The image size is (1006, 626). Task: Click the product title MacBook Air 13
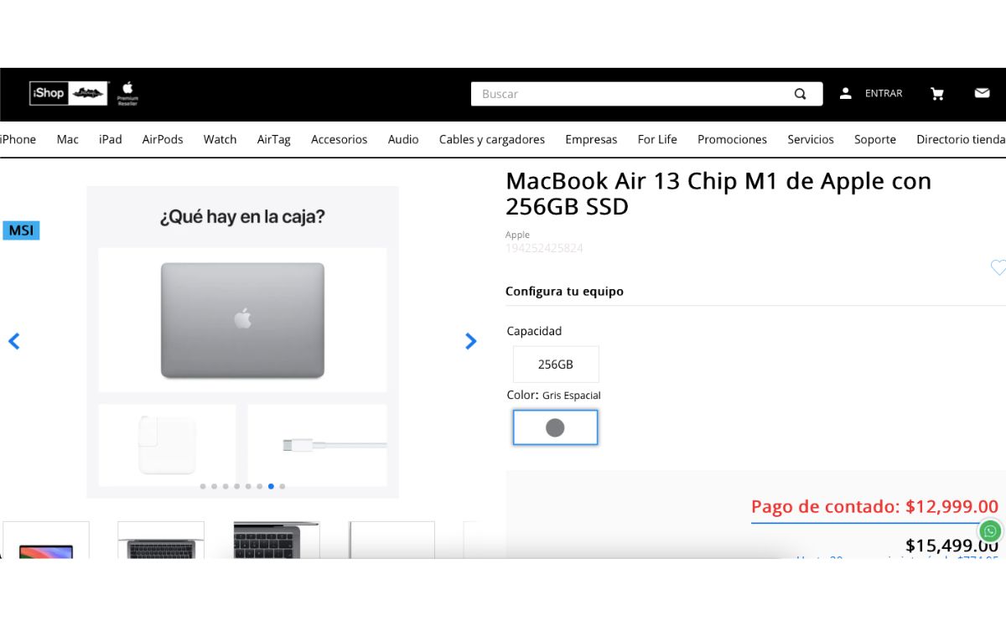[718, 194]
